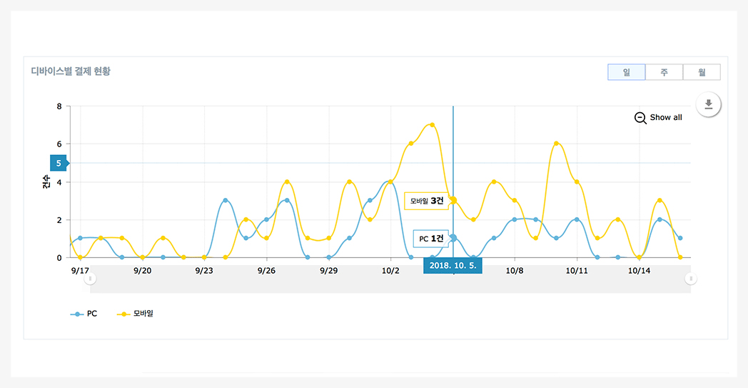Switch to the 월 (monthly) view tab

coord(702,72)
